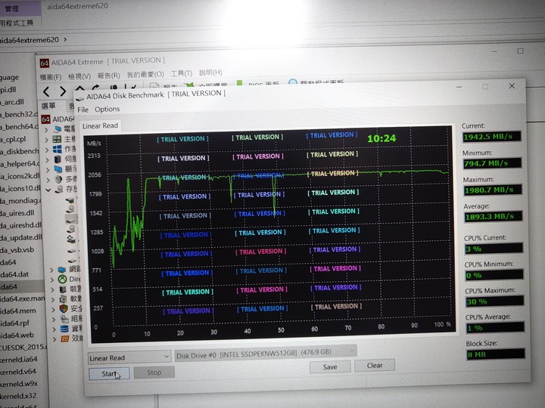The image size is (545, 408).
Task: Select the Database (資料庫) tree icon
Action: [64, 328]
